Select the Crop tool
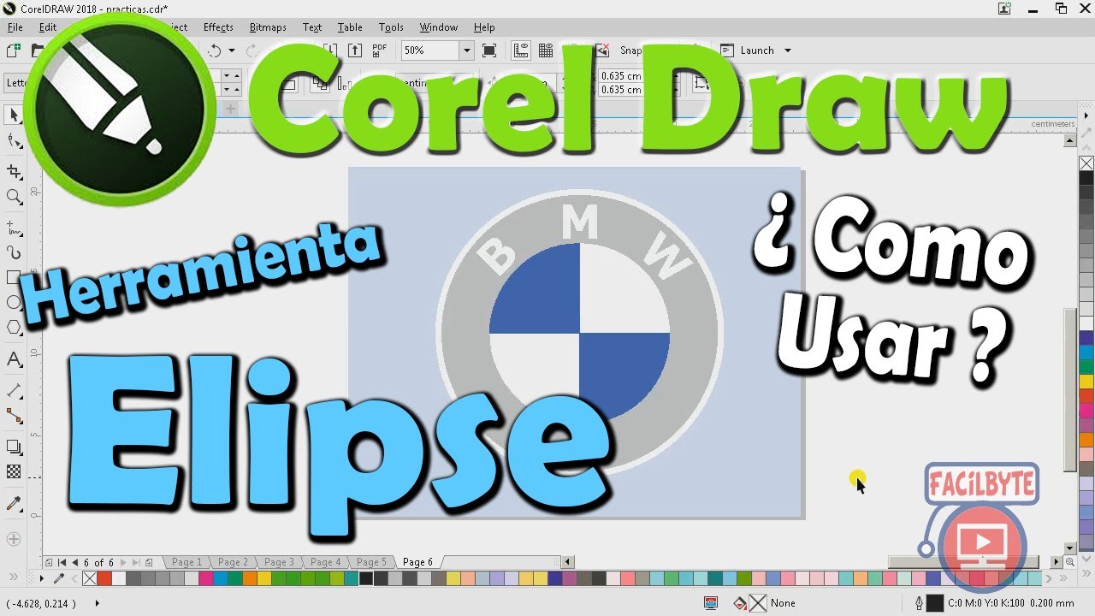 [14, 172]
